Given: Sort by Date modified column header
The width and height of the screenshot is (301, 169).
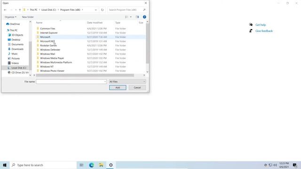Looking at the screenshot, I should pos(95,23).
